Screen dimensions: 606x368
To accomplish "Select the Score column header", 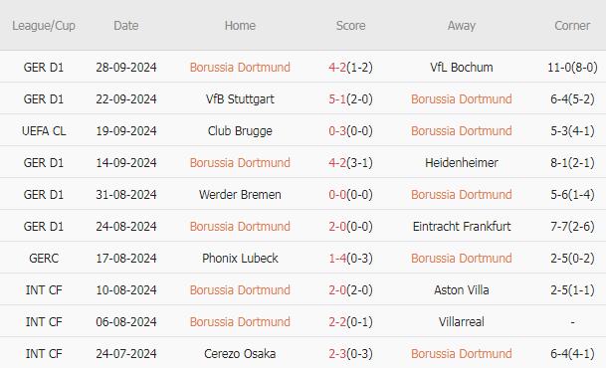I will 350,26.
